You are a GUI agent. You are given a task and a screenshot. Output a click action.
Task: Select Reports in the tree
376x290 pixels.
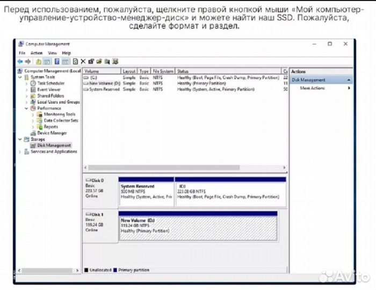point(51,127)
